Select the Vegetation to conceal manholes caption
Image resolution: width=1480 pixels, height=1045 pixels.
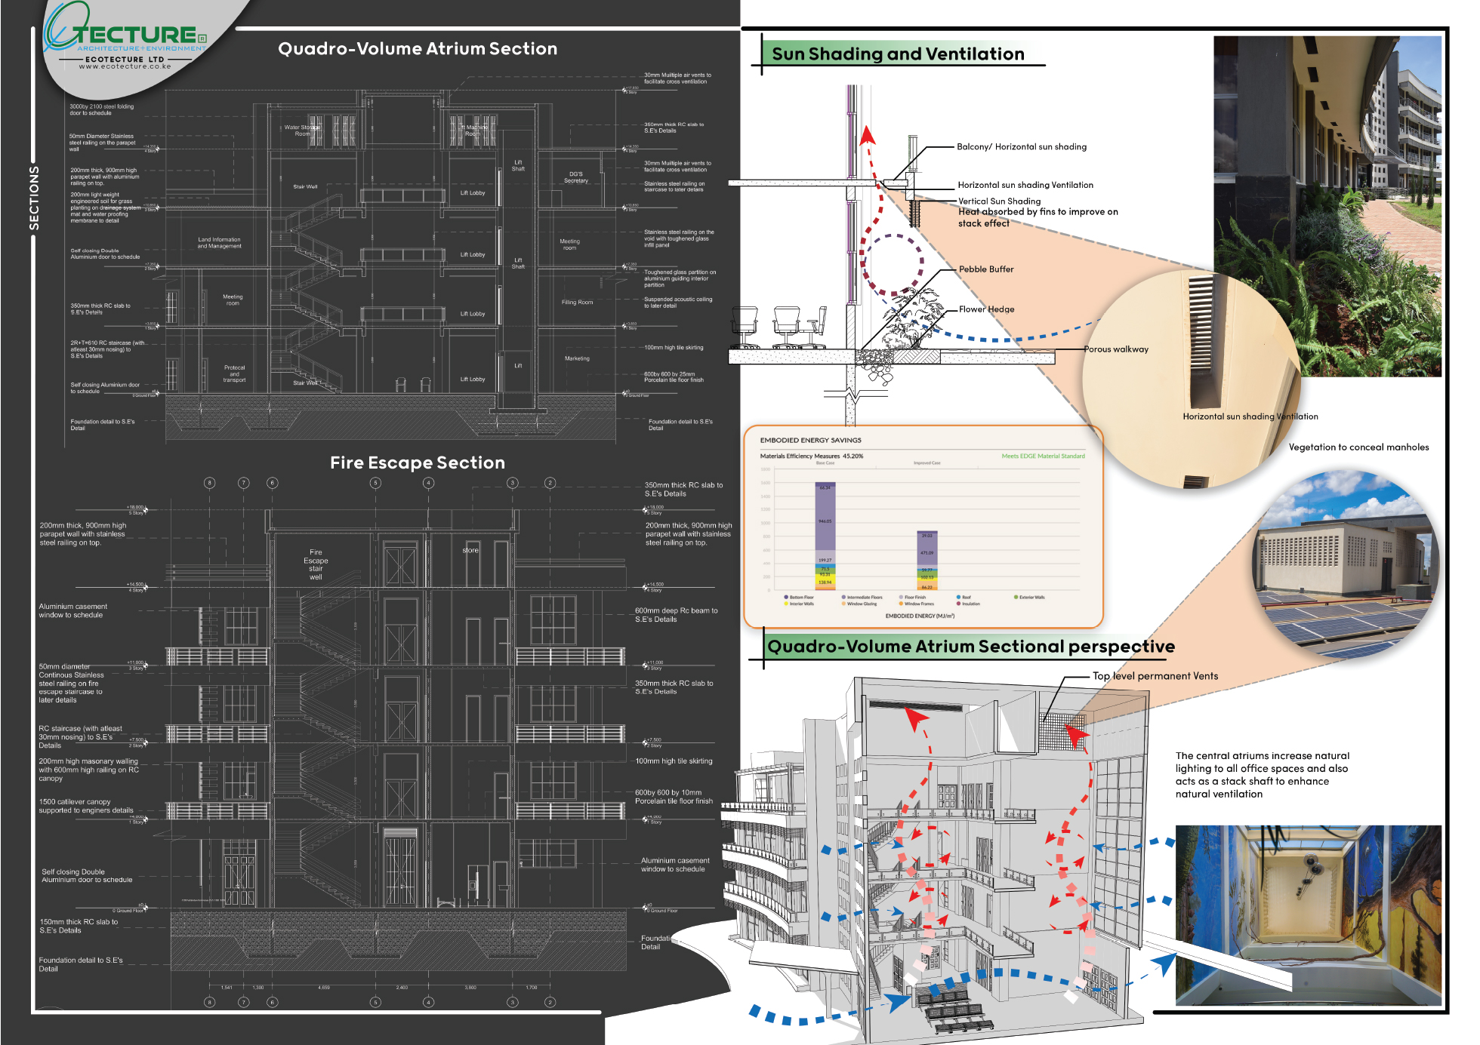coord(1358,447)
